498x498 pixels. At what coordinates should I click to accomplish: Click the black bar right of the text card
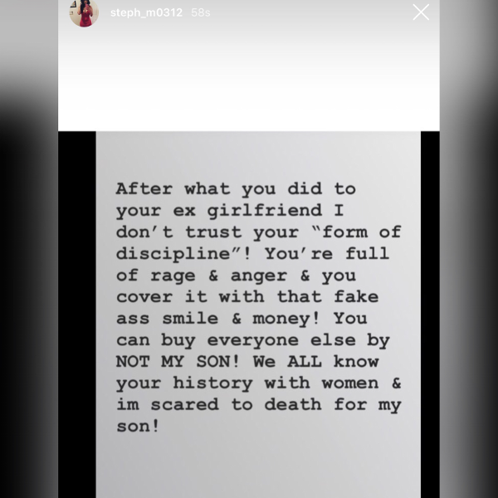point(430,315)
